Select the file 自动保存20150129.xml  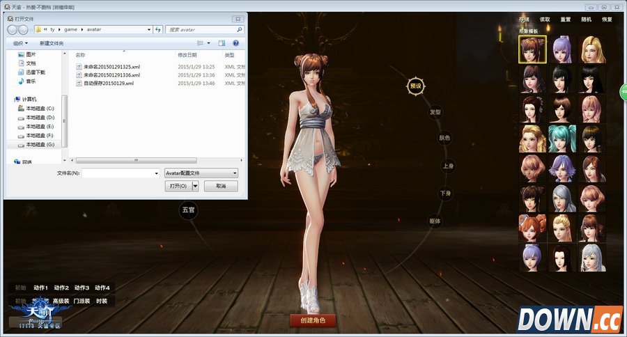pyautogui.click(x=108, y=83)
